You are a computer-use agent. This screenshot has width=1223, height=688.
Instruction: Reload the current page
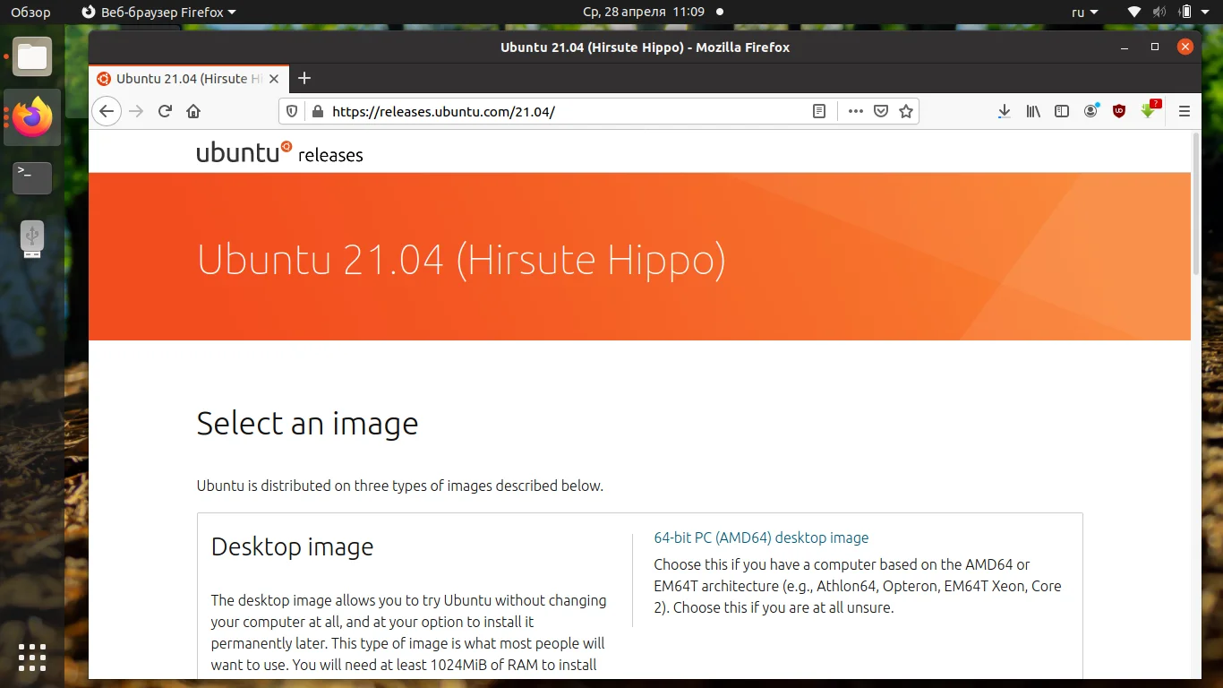[x=165, y=111]
